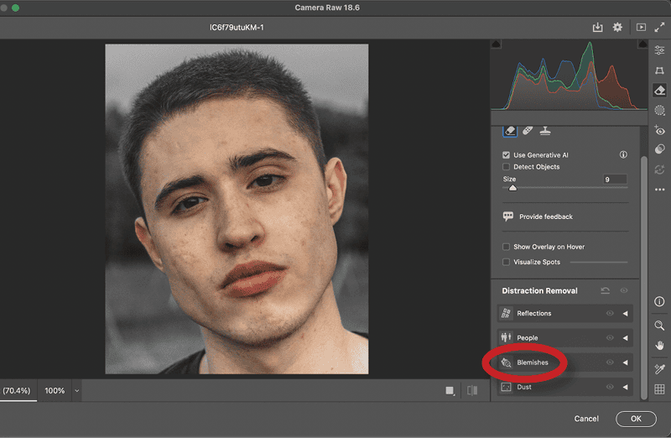
Task: Expand the Blemishes section arrow
Action: 625,362
